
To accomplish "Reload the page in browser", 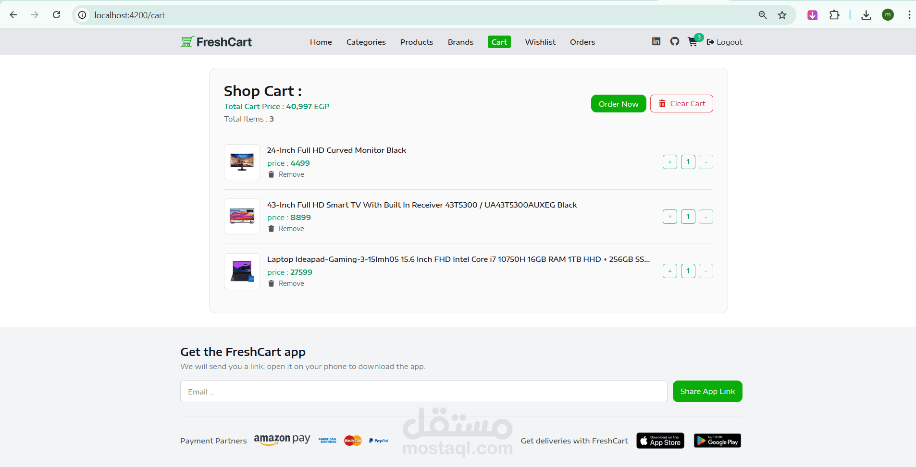I will click(x=57, y=15).
